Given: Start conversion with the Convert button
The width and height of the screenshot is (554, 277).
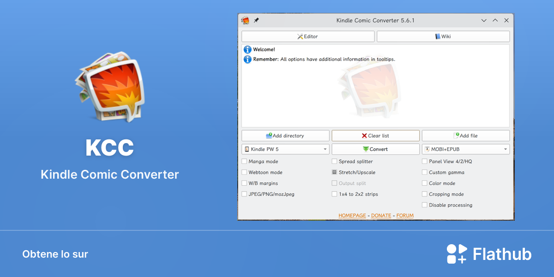Looking at the screenshot, I should tap(375, 149).
